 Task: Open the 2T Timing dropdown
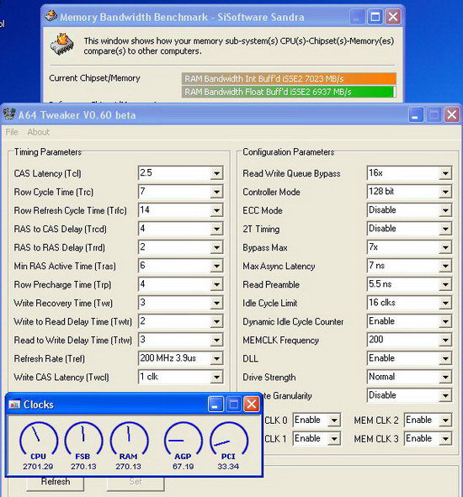pos(445,229)
